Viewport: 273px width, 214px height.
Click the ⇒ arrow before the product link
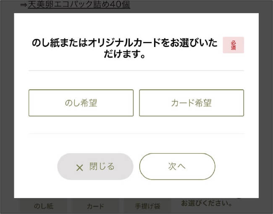24,5
